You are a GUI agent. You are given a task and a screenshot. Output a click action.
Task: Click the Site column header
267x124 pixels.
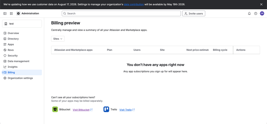point(162,50)
